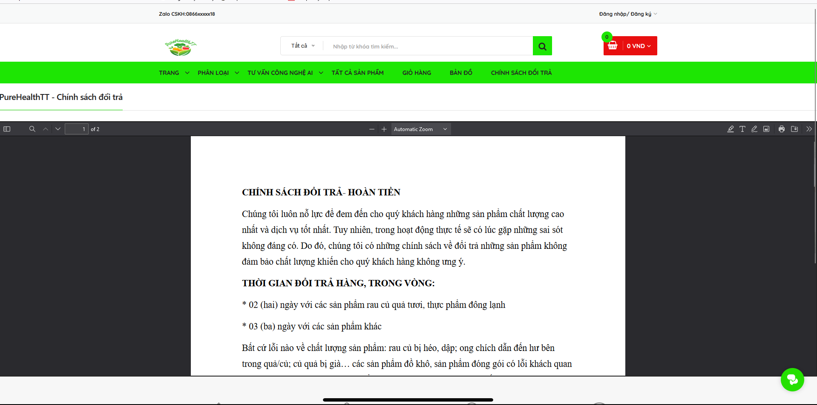The width and height of the screenshot is (817, 405).
Task: Open CHÍNH SÁCH ĐỔI TRẢ menu item
Action: (521, 73)
